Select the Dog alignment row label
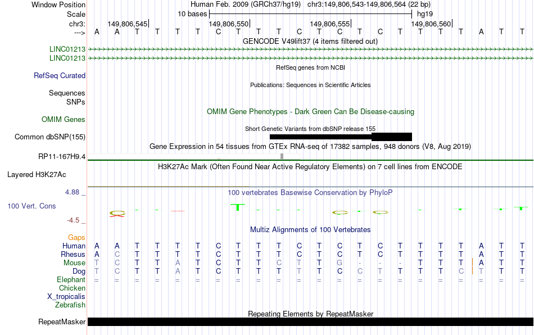Image resolution: width=534 pixels, height=335 pixels. click(79, 271)
